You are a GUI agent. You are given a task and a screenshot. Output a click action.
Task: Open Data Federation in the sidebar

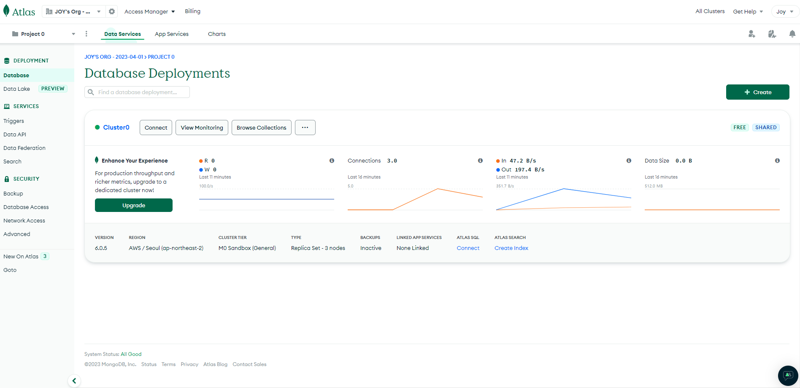pyautogui.click(x=24, y=148)
